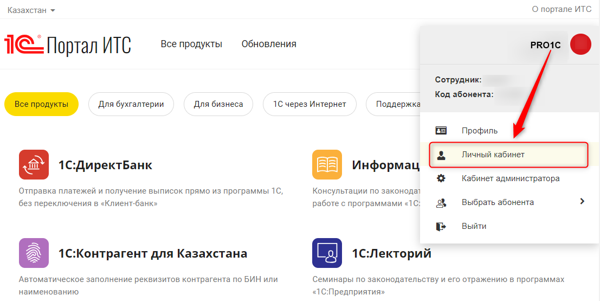Open the О портале ИТС link
Screen dimensions: 600x301
click(x=562, y=9)
